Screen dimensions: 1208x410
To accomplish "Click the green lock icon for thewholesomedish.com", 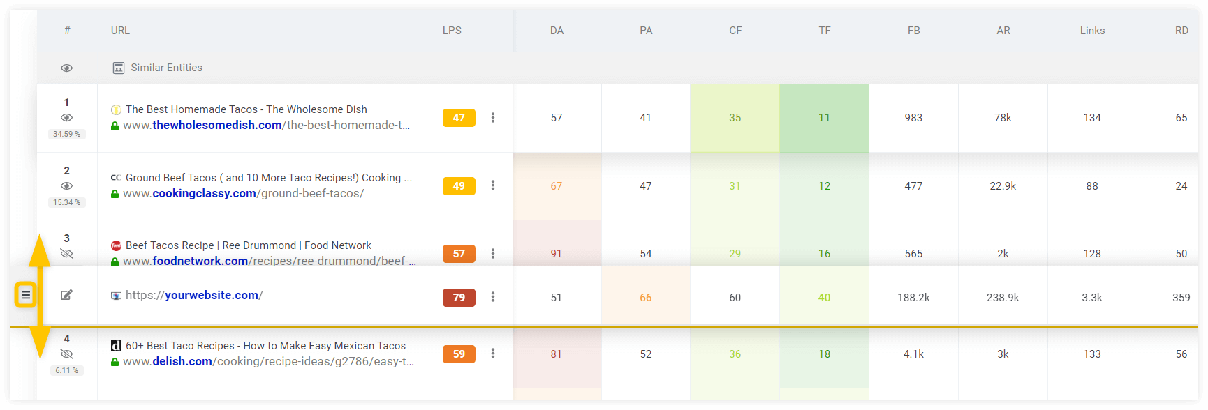I will pyautogui.click(x=115, y=126).
